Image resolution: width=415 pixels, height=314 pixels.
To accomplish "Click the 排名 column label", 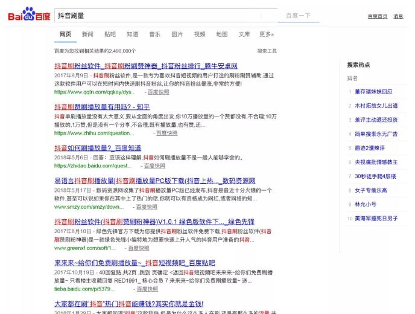I will tap(352, 78).
